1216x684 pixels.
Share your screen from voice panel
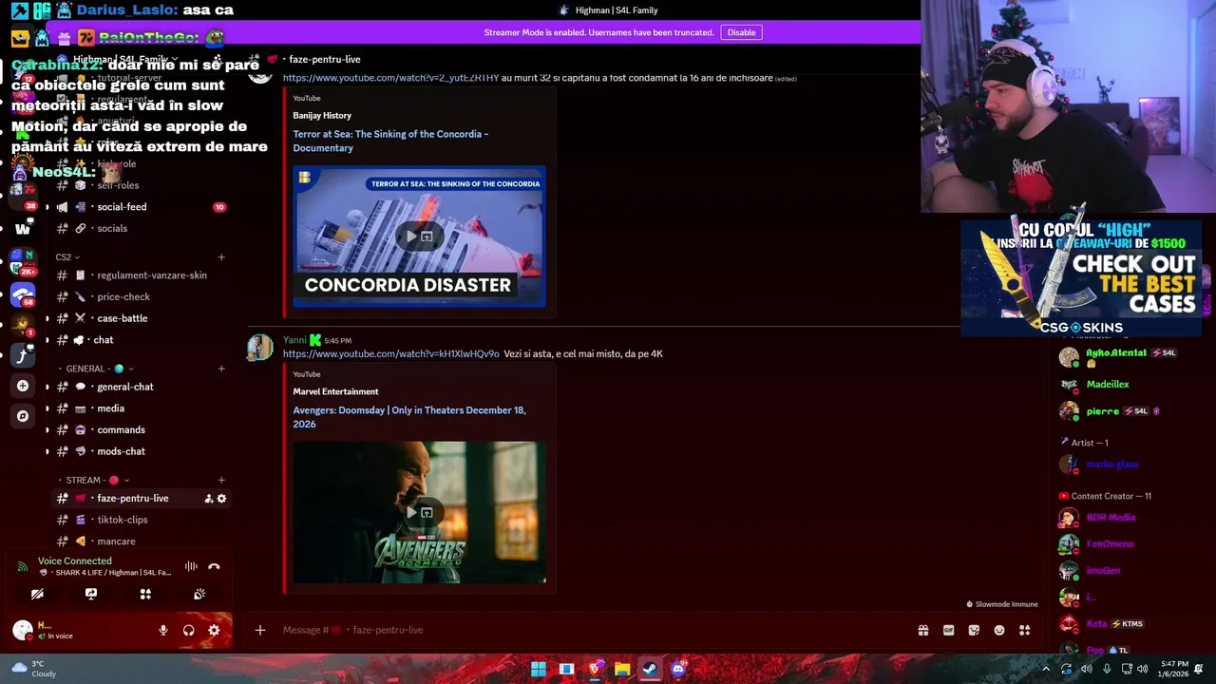pos(91,594)
